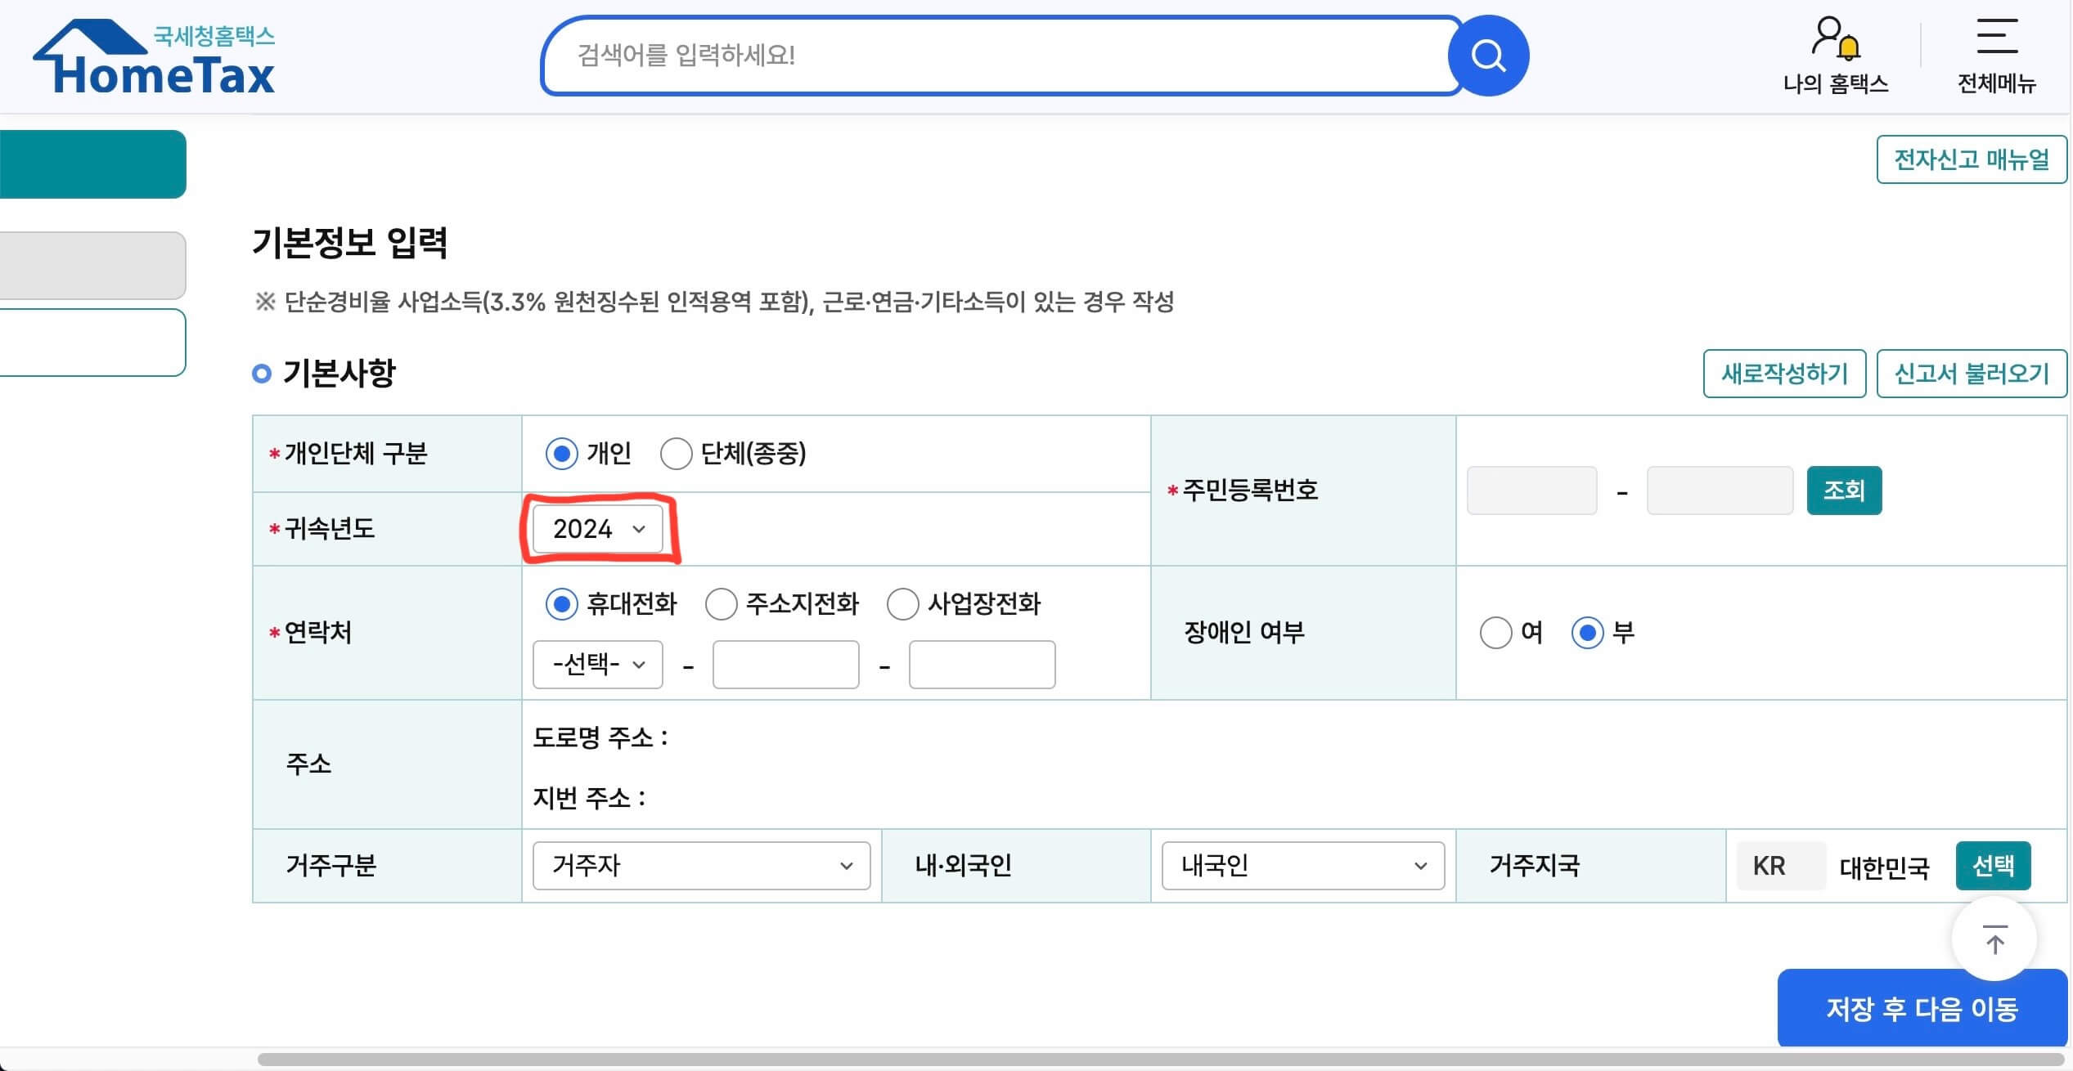Click the scroll-to-top arrow button
Screen dimensions: 2073x1071
click(x=1994, y=939)
